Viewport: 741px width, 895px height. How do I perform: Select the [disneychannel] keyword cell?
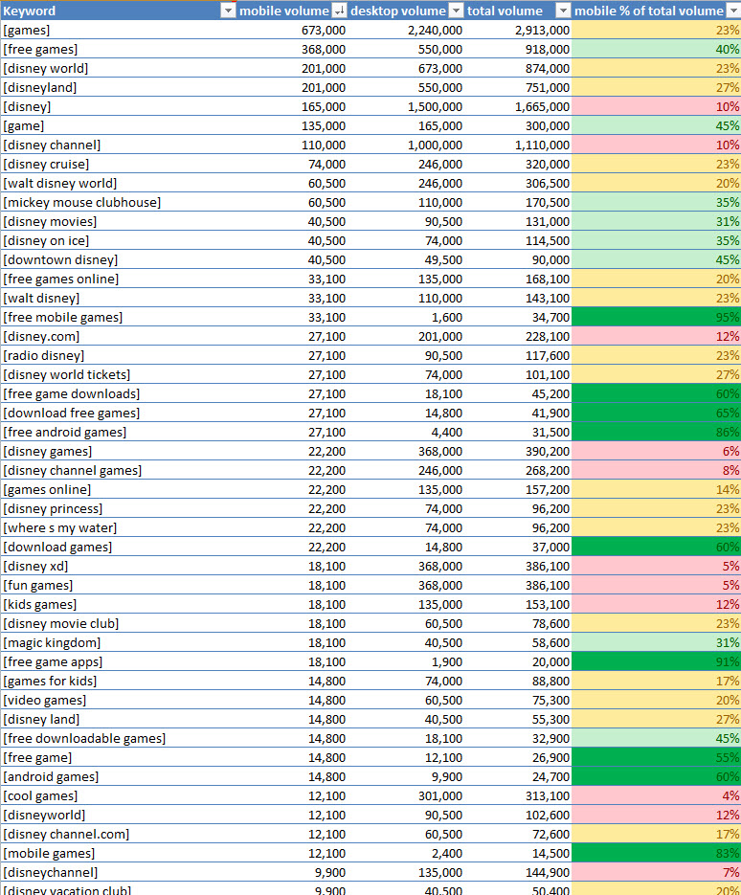118,872
